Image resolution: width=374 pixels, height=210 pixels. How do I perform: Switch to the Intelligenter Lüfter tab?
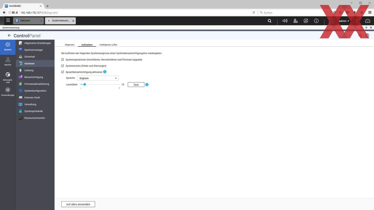pyautogui.click(x=108, y=45)
